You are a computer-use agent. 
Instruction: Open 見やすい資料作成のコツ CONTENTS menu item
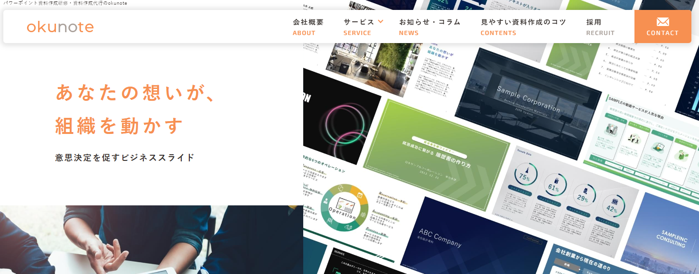(523, 27)
